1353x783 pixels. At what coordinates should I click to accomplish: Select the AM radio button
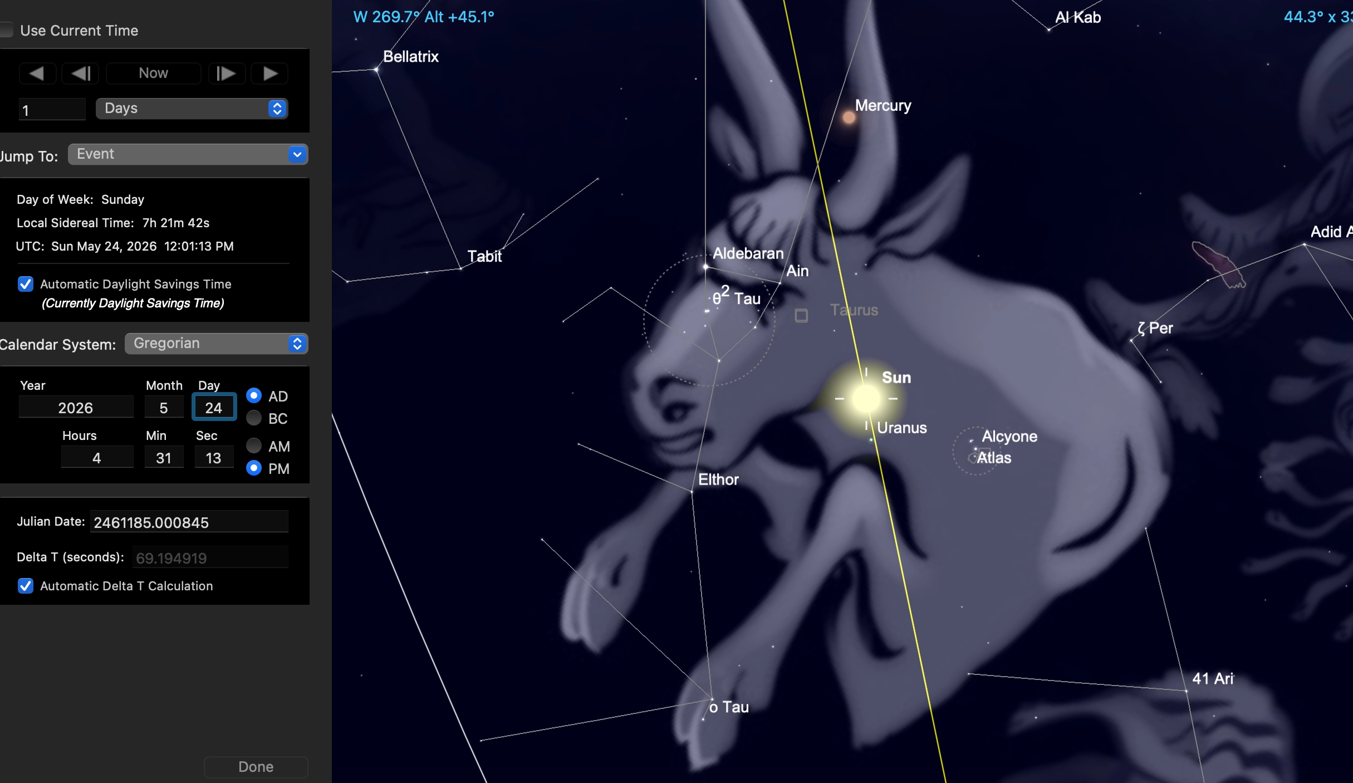coord(254,446)
